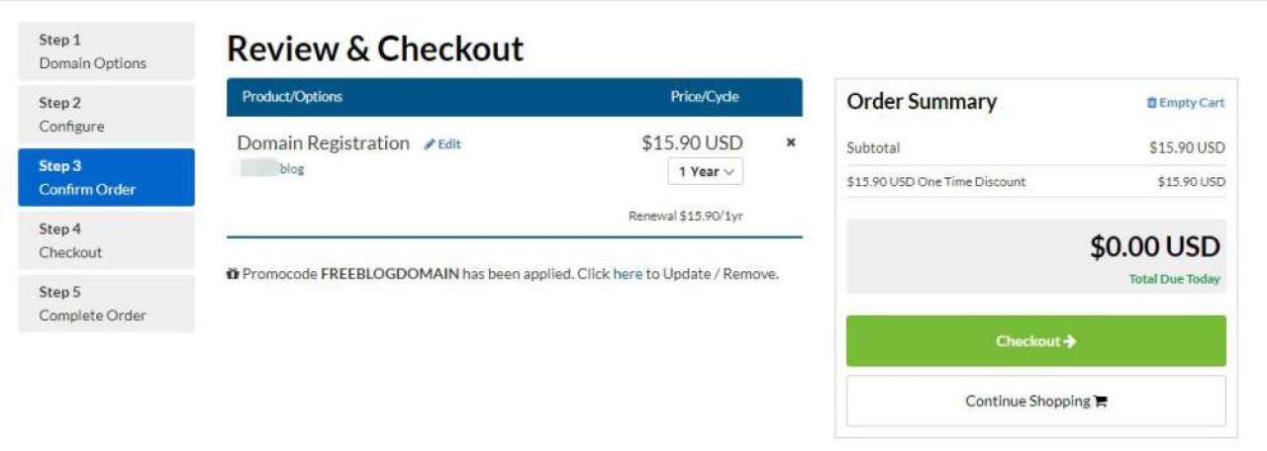Click the FREEBLOGDOMAIN promocode text

(x=389, y=274)
